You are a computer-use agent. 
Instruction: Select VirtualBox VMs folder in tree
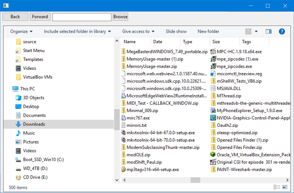click(x=34, y=77)
